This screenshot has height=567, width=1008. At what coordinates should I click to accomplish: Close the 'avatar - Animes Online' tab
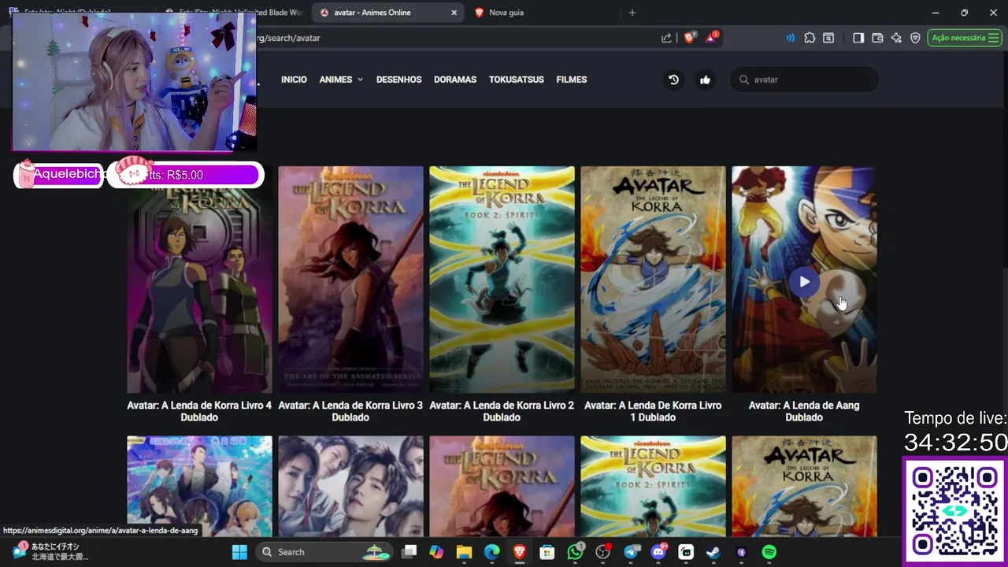click(x=454, y=13)
